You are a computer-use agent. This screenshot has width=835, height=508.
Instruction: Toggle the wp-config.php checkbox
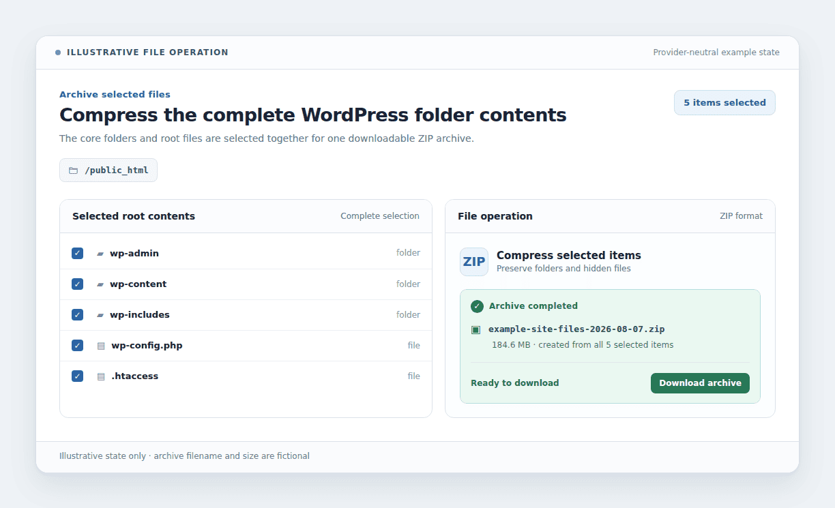tap(78, 345)
